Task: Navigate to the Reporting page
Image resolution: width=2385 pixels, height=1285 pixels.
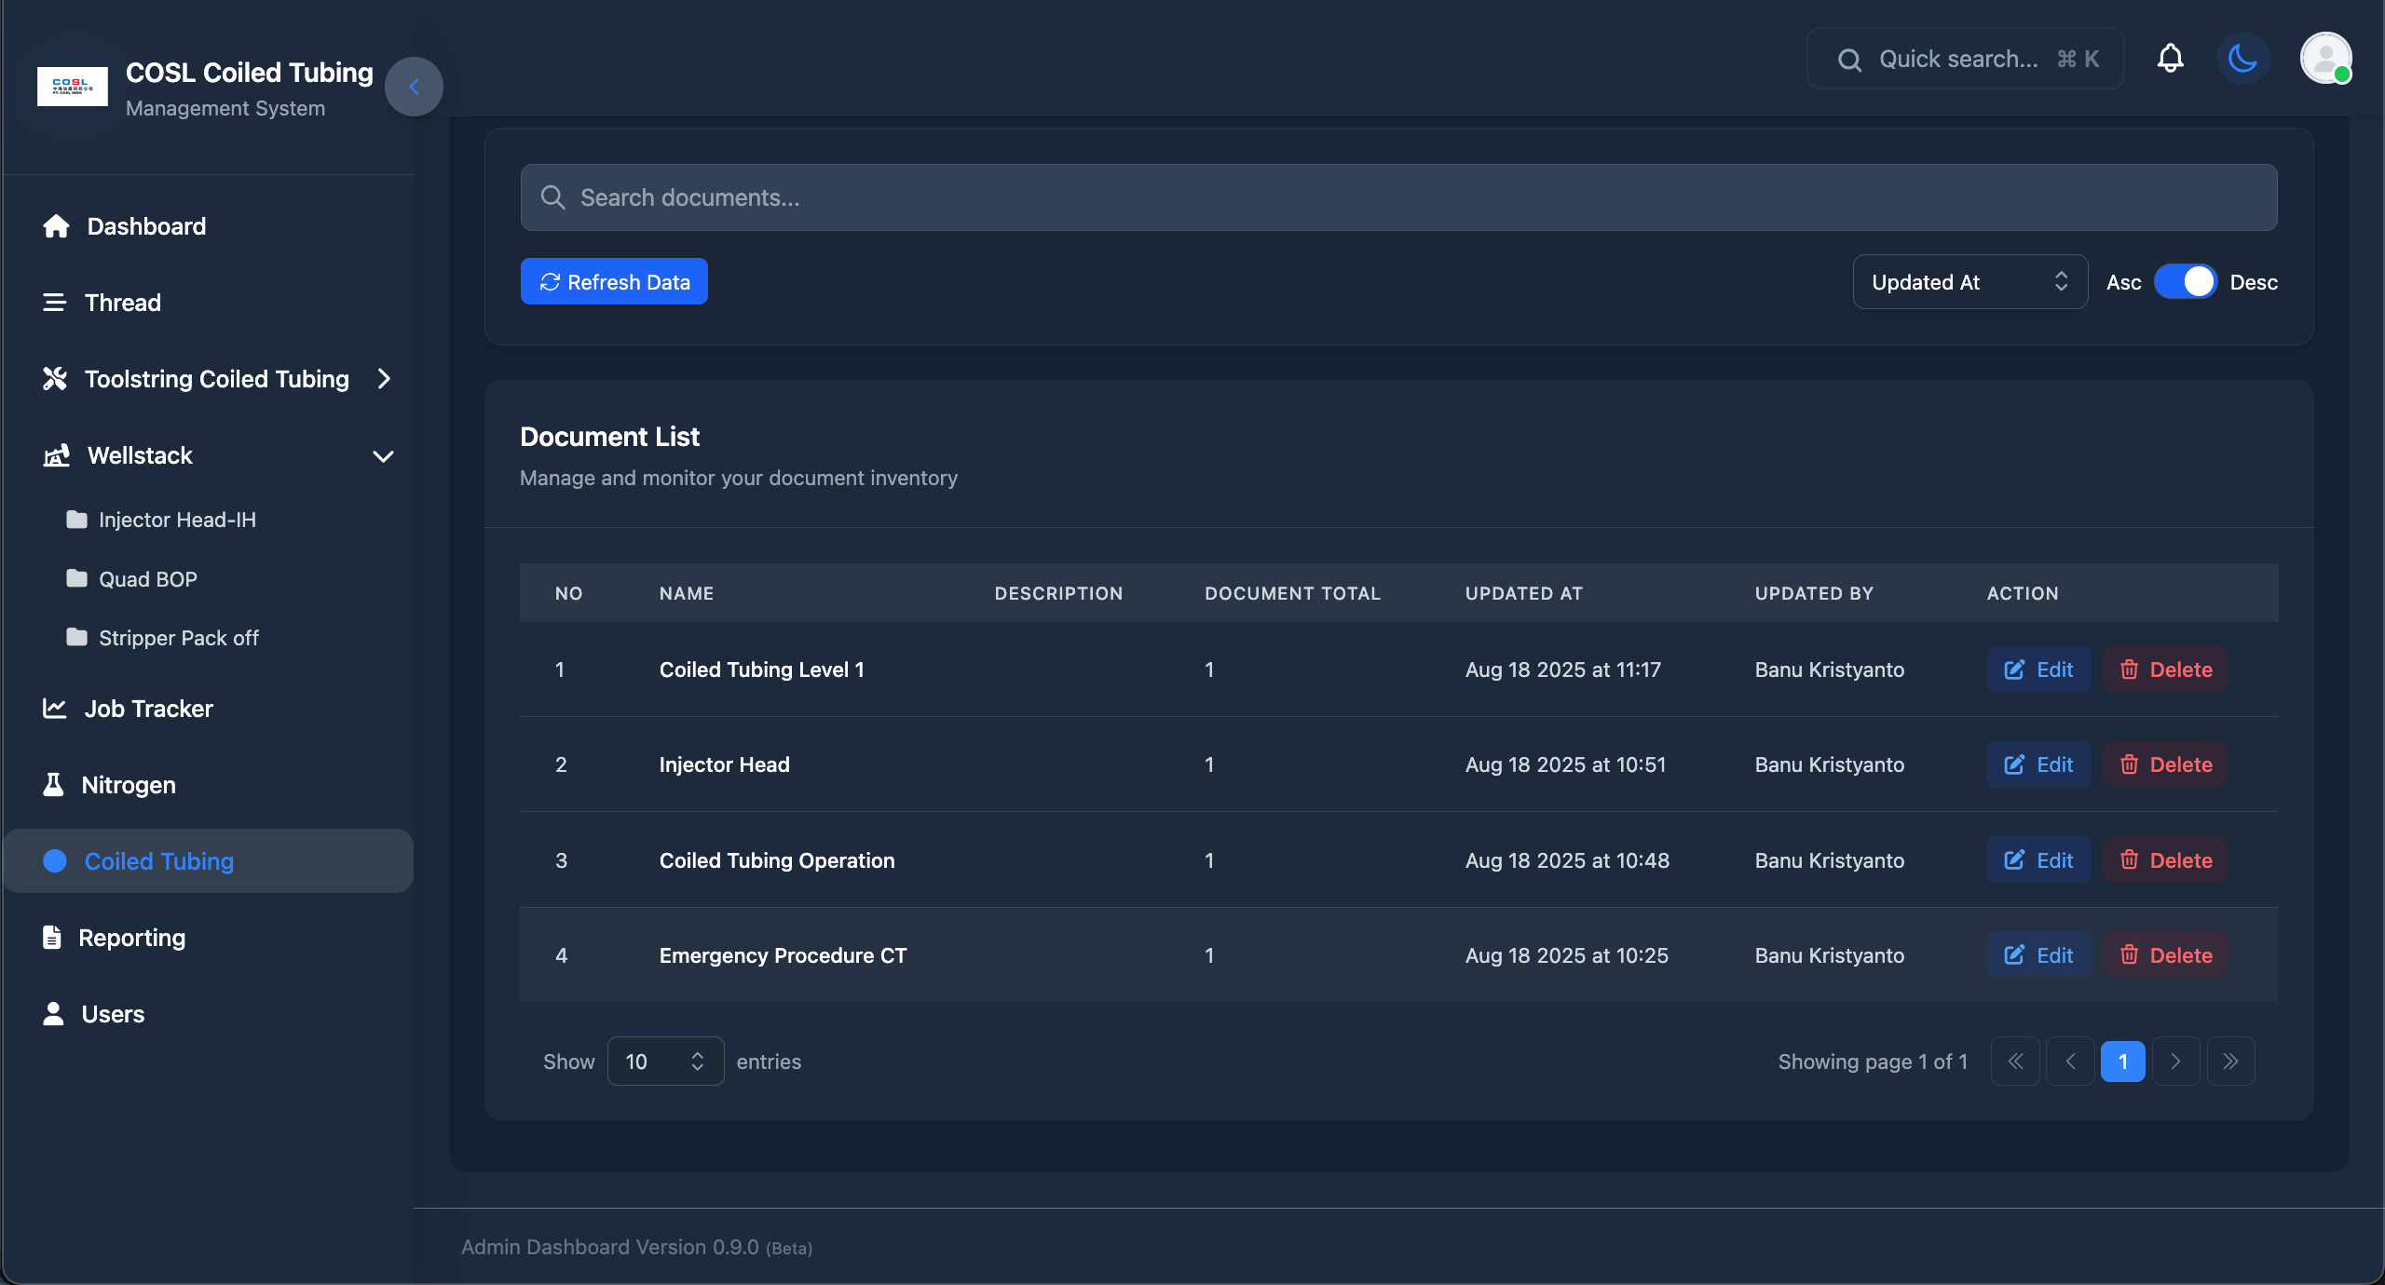Action: coord(131,938)
